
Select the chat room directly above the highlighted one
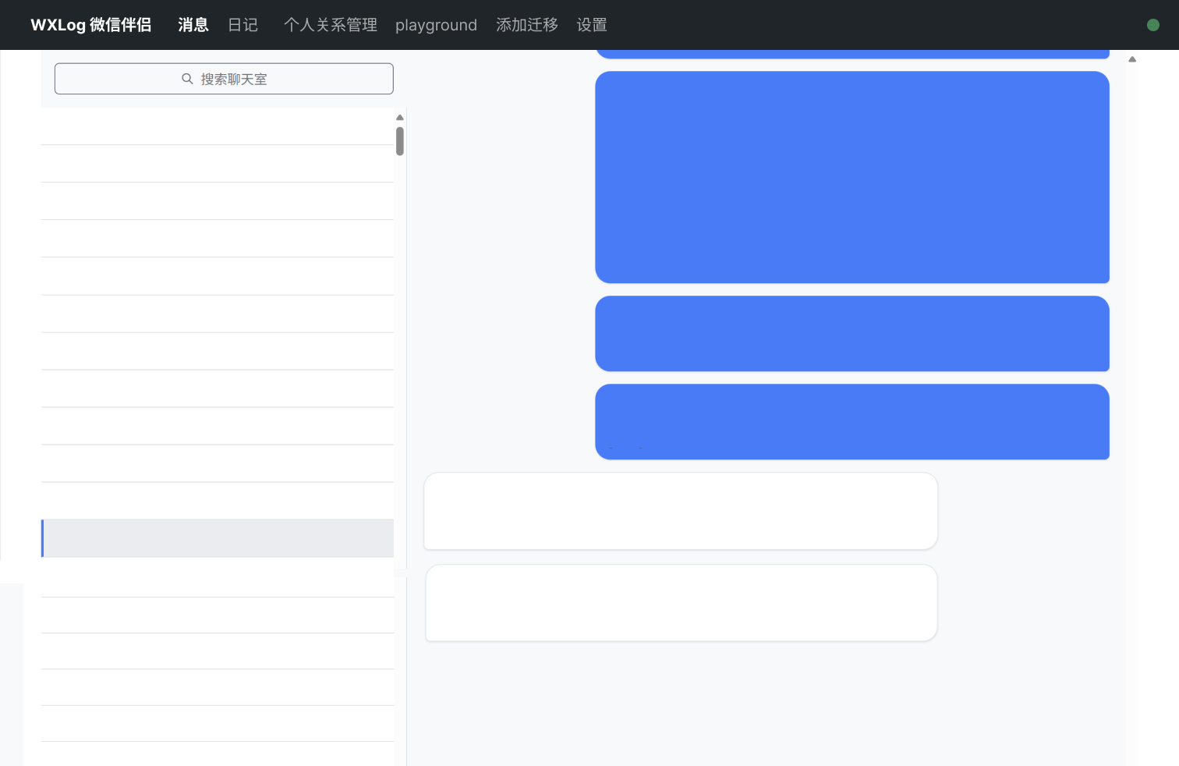click(x=218, y=501)
